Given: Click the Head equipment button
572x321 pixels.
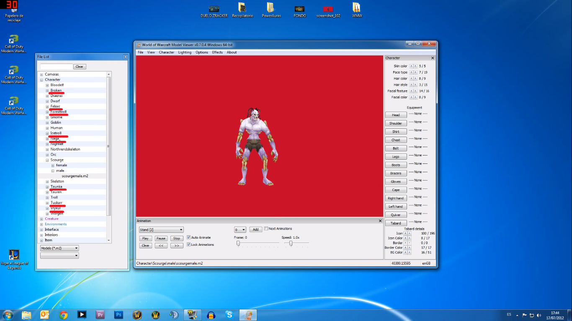Looking at the screenshot, I should [x=396, y=115].
